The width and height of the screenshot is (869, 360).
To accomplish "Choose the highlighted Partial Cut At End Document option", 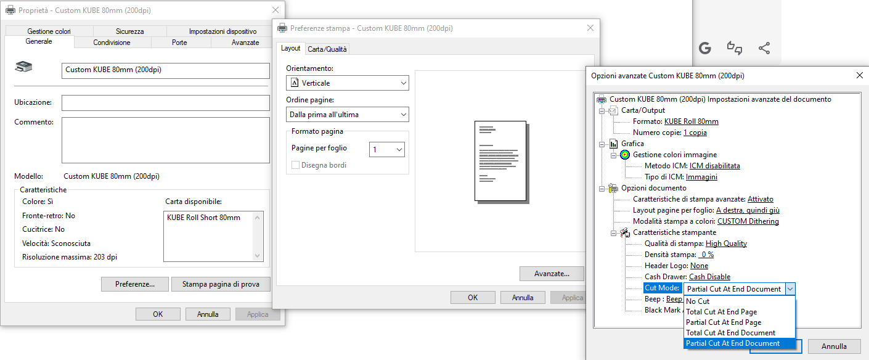I will tap(740, 343).
